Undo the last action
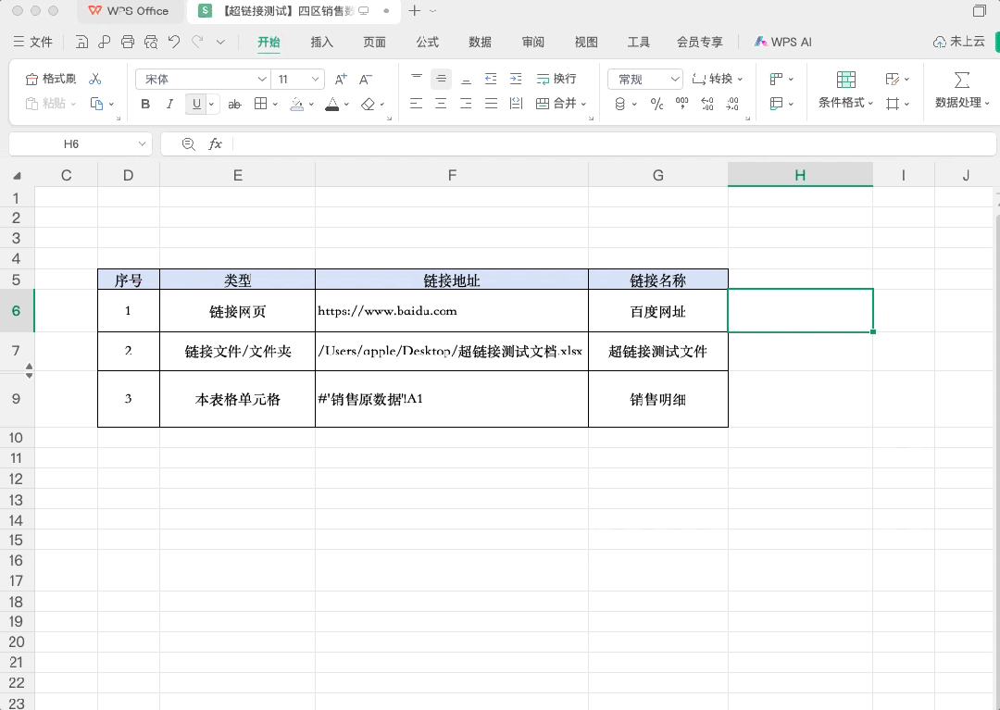The height and width of the screenshot is (710, 1000). pos(174,42)
